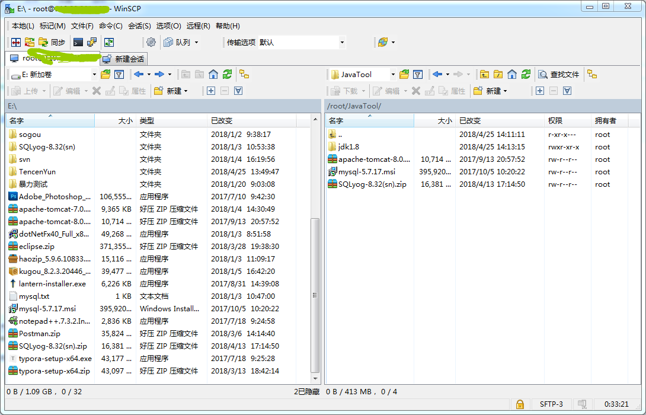The width and height of the screenshot is (646, 415).
Task: Click remote panel filter icon
Action: point(418,75)
